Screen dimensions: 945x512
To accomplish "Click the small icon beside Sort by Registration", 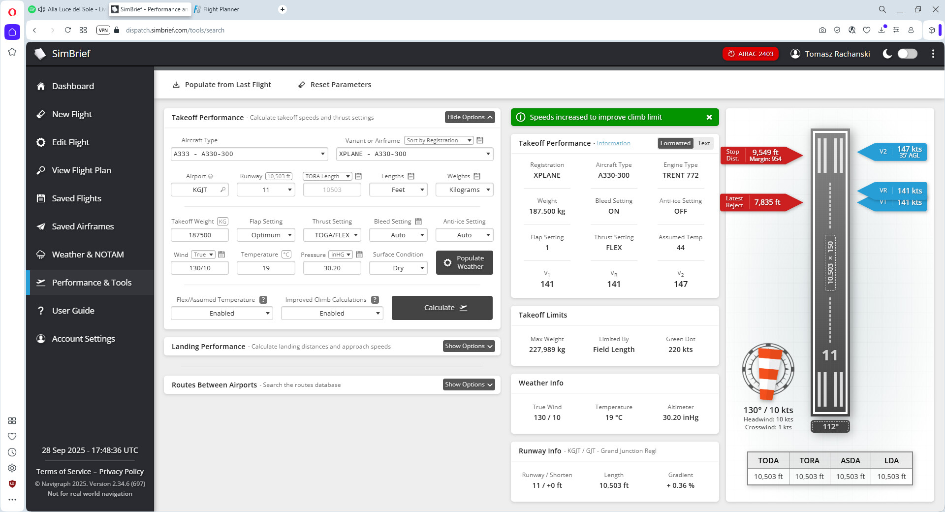I will 480,140.
